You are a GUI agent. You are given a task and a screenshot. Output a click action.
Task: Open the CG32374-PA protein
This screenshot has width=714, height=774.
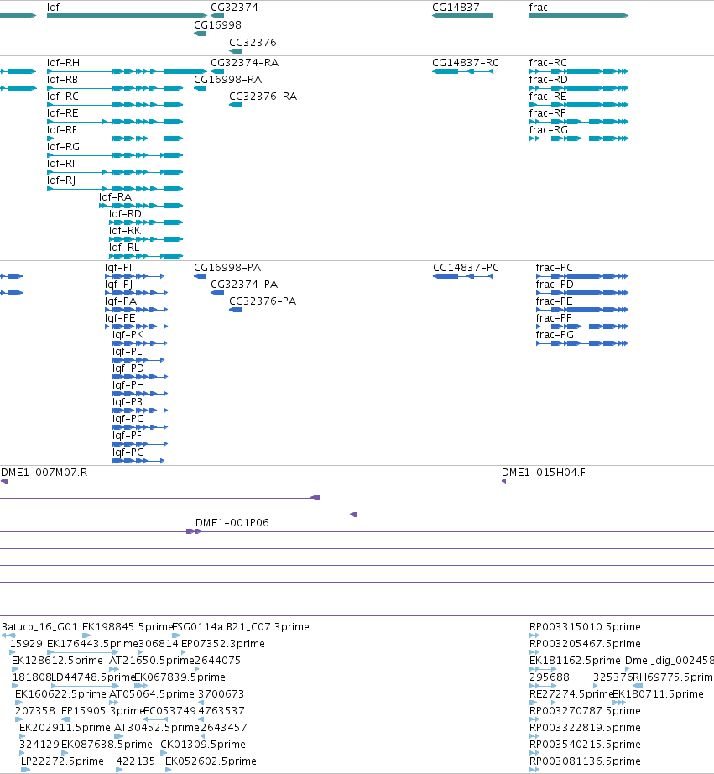click(x=217, y=293)
